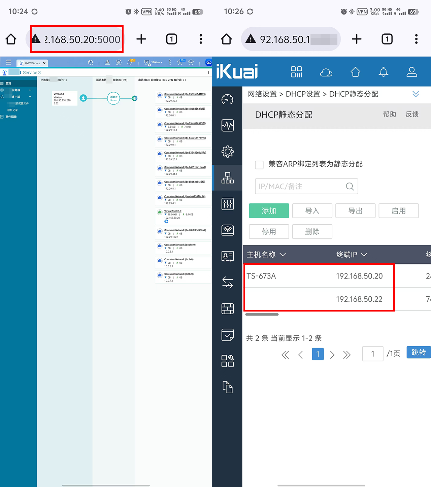Click the 帮助 help link

point(389,115)
